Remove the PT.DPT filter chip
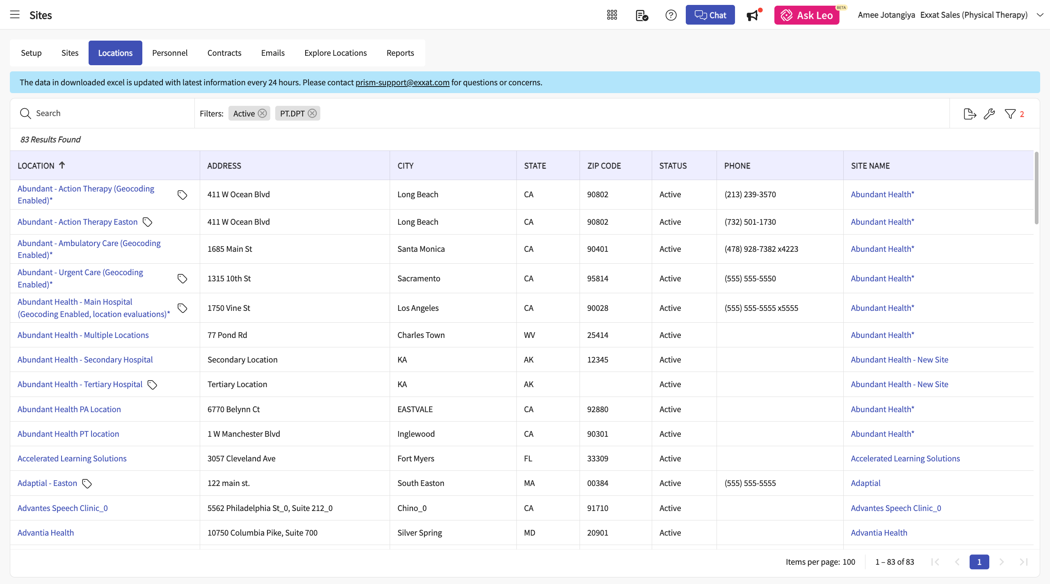1050x584 pixels. coord(313,113)
